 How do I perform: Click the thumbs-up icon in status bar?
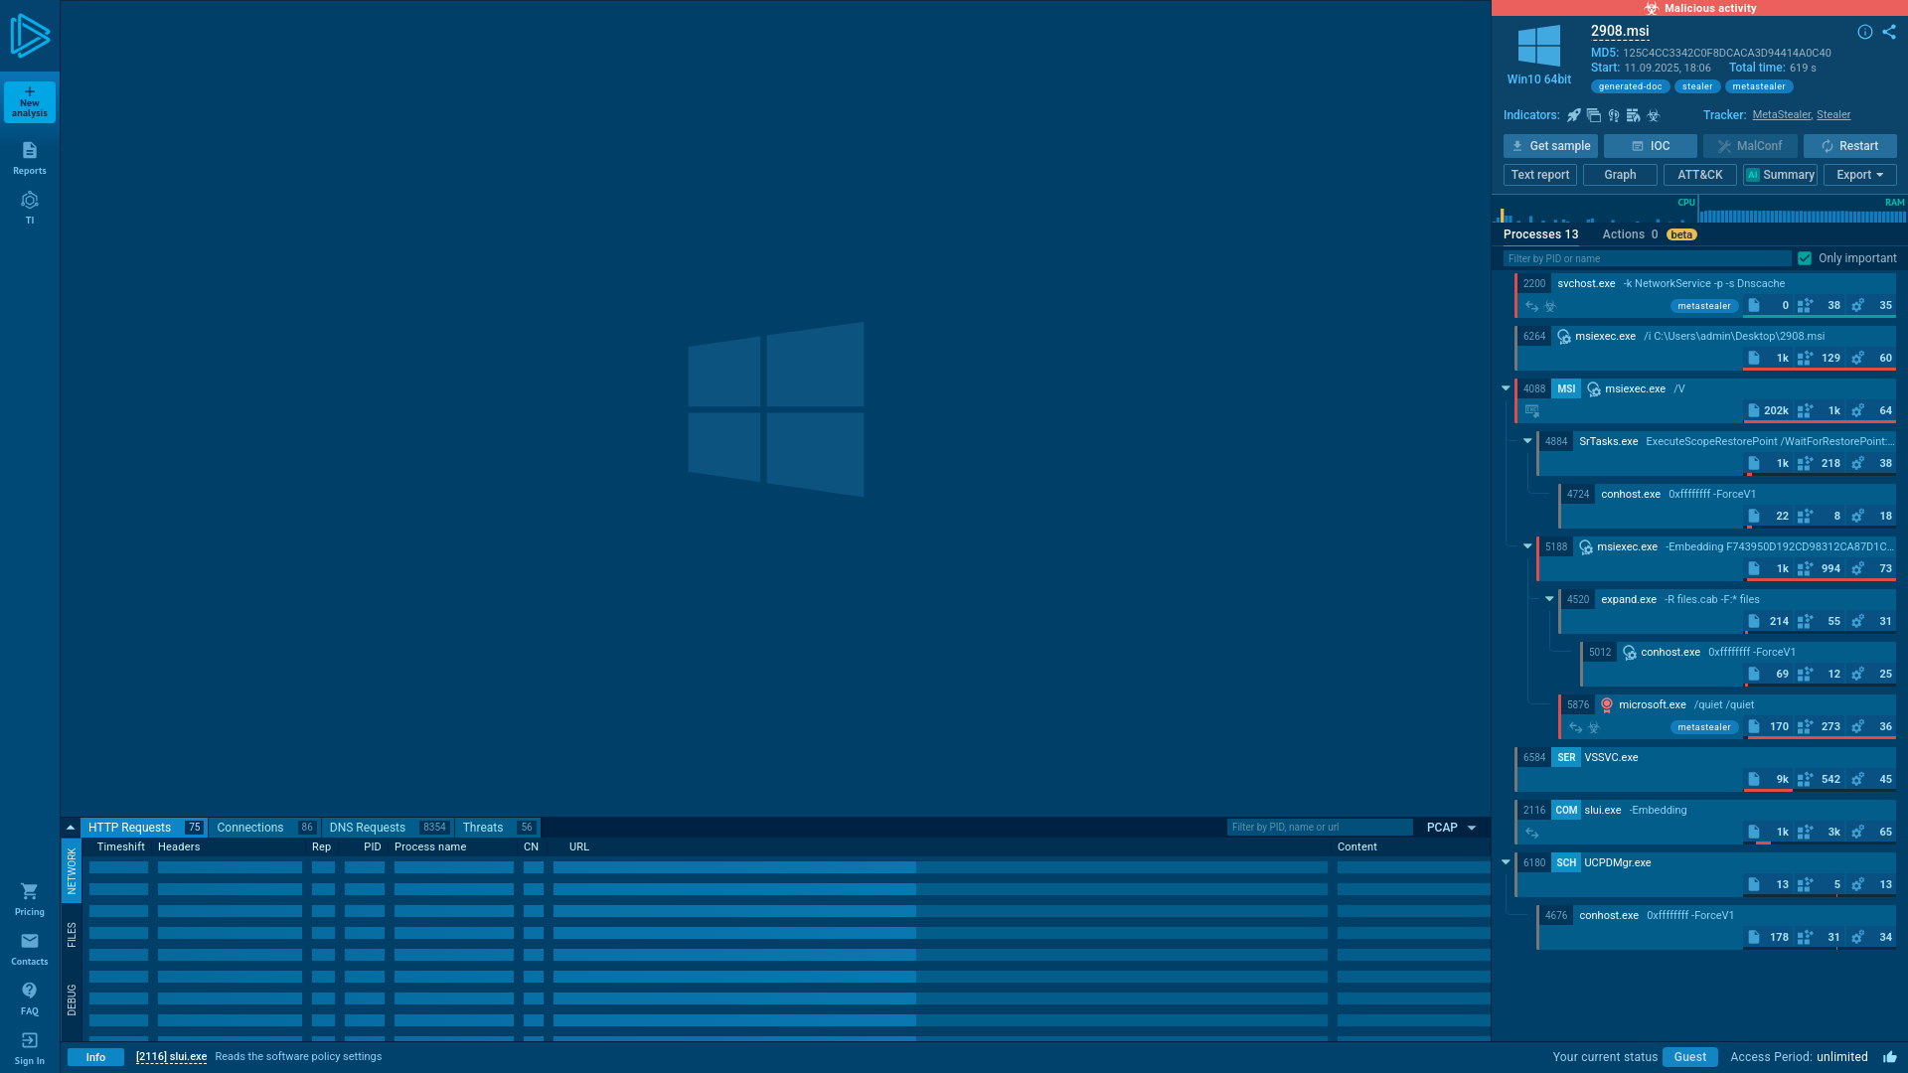click(x=1889, y=1056)
